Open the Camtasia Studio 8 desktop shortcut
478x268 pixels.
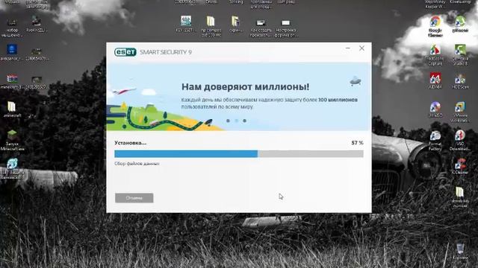[x=460, y=54]
